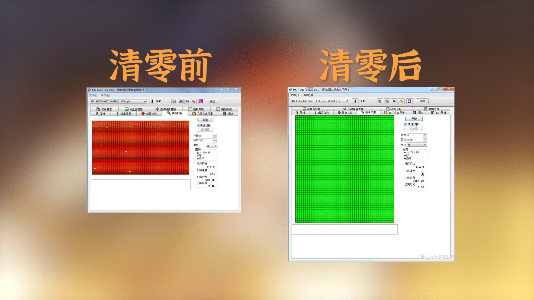Open 单位 gB dropdown in HD Tune Pro 5.60
The height and width of the screenshot is (300, 534).
click(x=211, y=146)
